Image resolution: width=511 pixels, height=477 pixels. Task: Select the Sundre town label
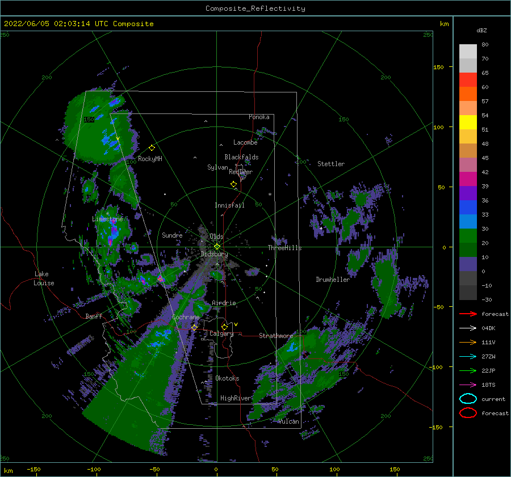(x=172, y=235)
